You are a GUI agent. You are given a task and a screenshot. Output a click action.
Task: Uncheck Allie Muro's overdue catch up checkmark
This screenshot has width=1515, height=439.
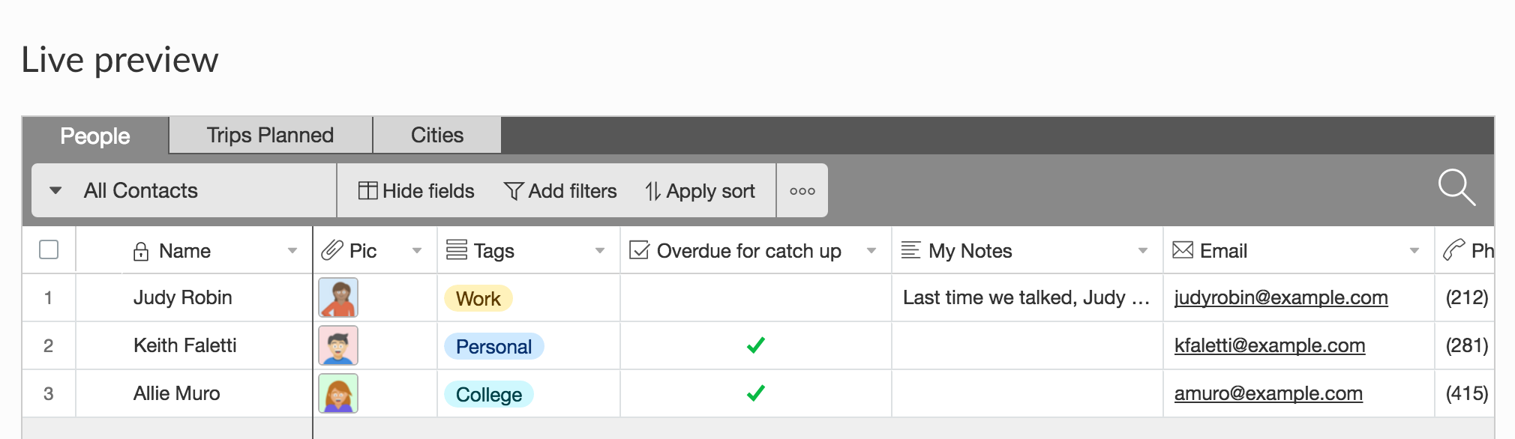[755, 393]
